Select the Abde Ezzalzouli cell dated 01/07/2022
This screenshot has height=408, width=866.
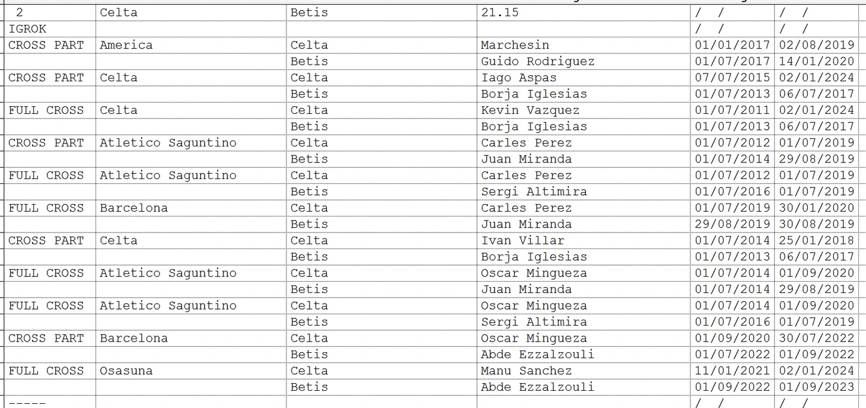click(583, 355)
